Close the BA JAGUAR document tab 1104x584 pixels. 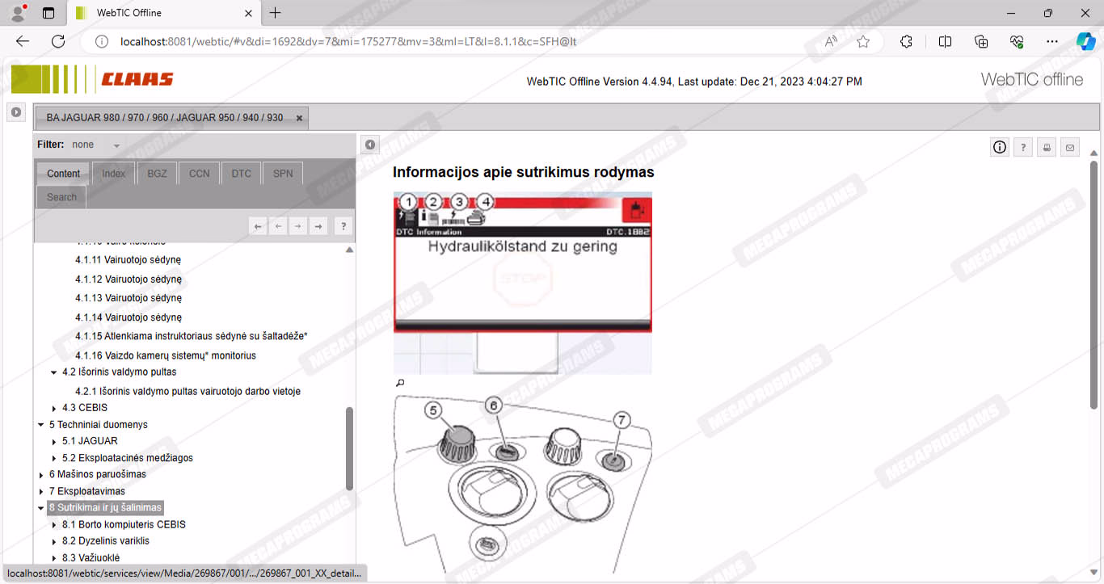299,118
